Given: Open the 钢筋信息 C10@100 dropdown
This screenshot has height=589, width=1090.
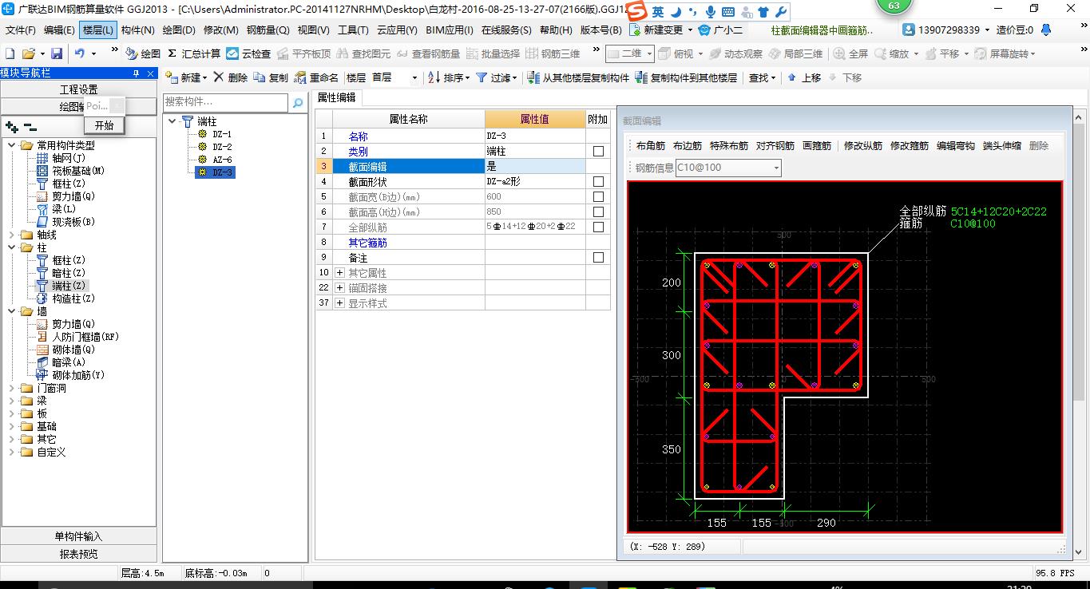Looking at the screenshot, I should pos(775,168).
